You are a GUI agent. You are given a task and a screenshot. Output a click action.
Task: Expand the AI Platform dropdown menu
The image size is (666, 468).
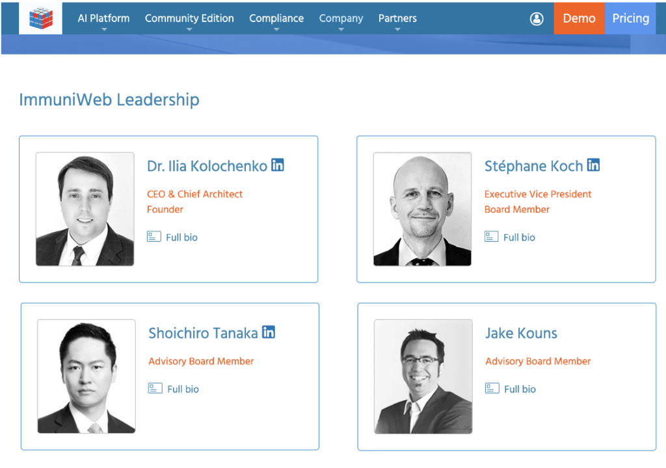103,19
